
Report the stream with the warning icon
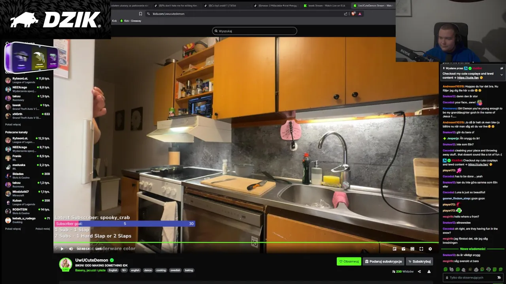[x=429, y=271]
